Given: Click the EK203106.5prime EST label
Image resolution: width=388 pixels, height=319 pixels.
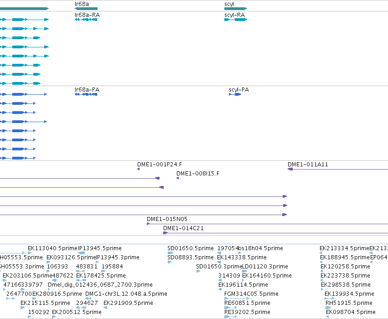Looking at the screenshot, I should tap(28, 275).
